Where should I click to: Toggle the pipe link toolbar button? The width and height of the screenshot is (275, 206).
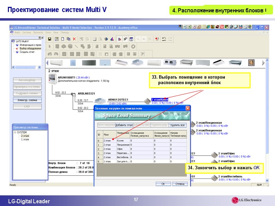[x=125, y=39]
